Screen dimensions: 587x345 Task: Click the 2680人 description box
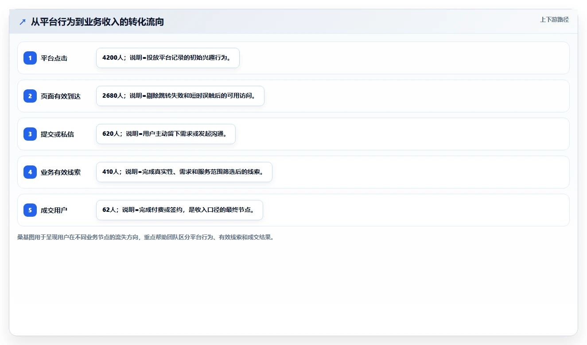coord(180,96)
